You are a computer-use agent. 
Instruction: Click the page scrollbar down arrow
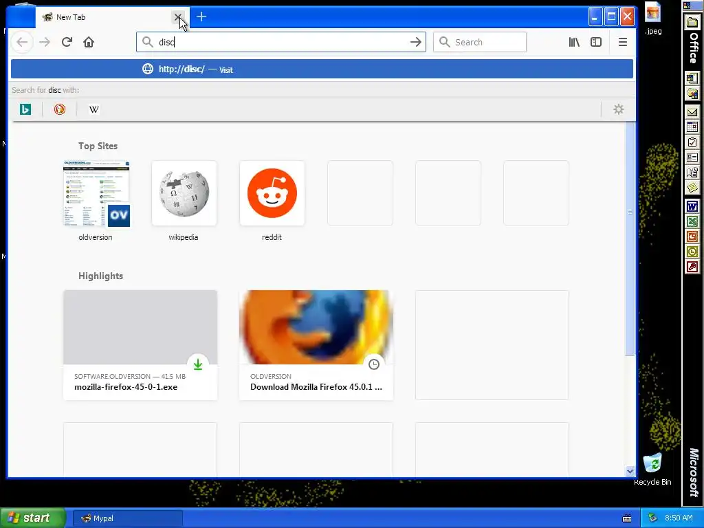pos(630,471)
